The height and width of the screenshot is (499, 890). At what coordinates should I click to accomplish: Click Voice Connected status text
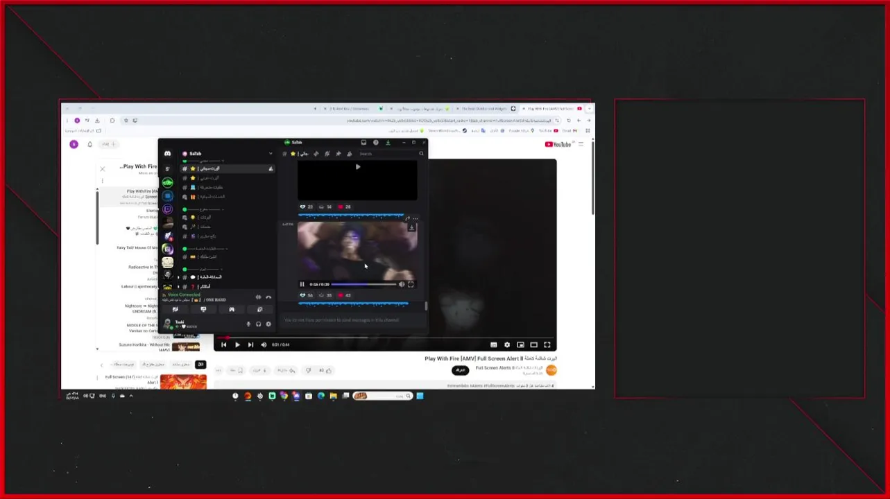[184, 295]
